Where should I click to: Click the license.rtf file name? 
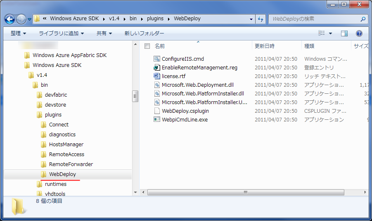click(173, 76)
